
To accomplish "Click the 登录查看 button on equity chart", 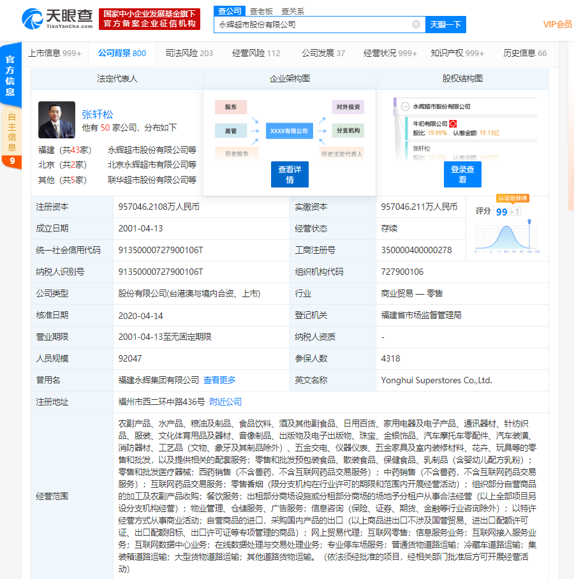I will (x=462, y=174).
